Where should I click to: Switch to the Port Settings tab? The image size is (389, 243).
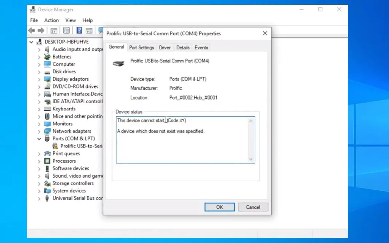pos(142,48)
